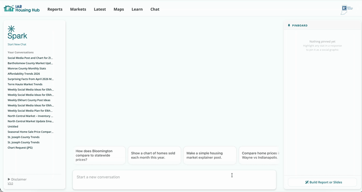Click the Pinboard panel header

click(x=323, y=26)
